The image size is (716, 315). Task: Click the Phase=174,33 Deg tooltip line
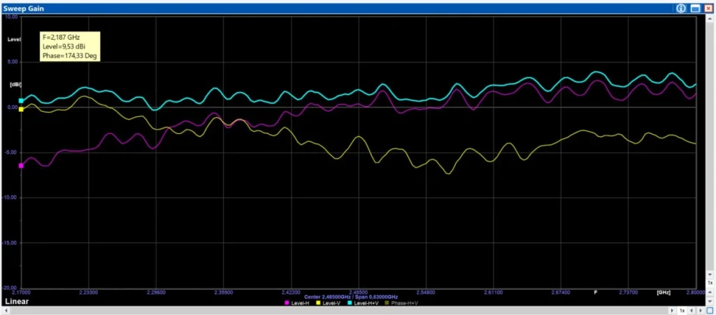pos(70,55)
